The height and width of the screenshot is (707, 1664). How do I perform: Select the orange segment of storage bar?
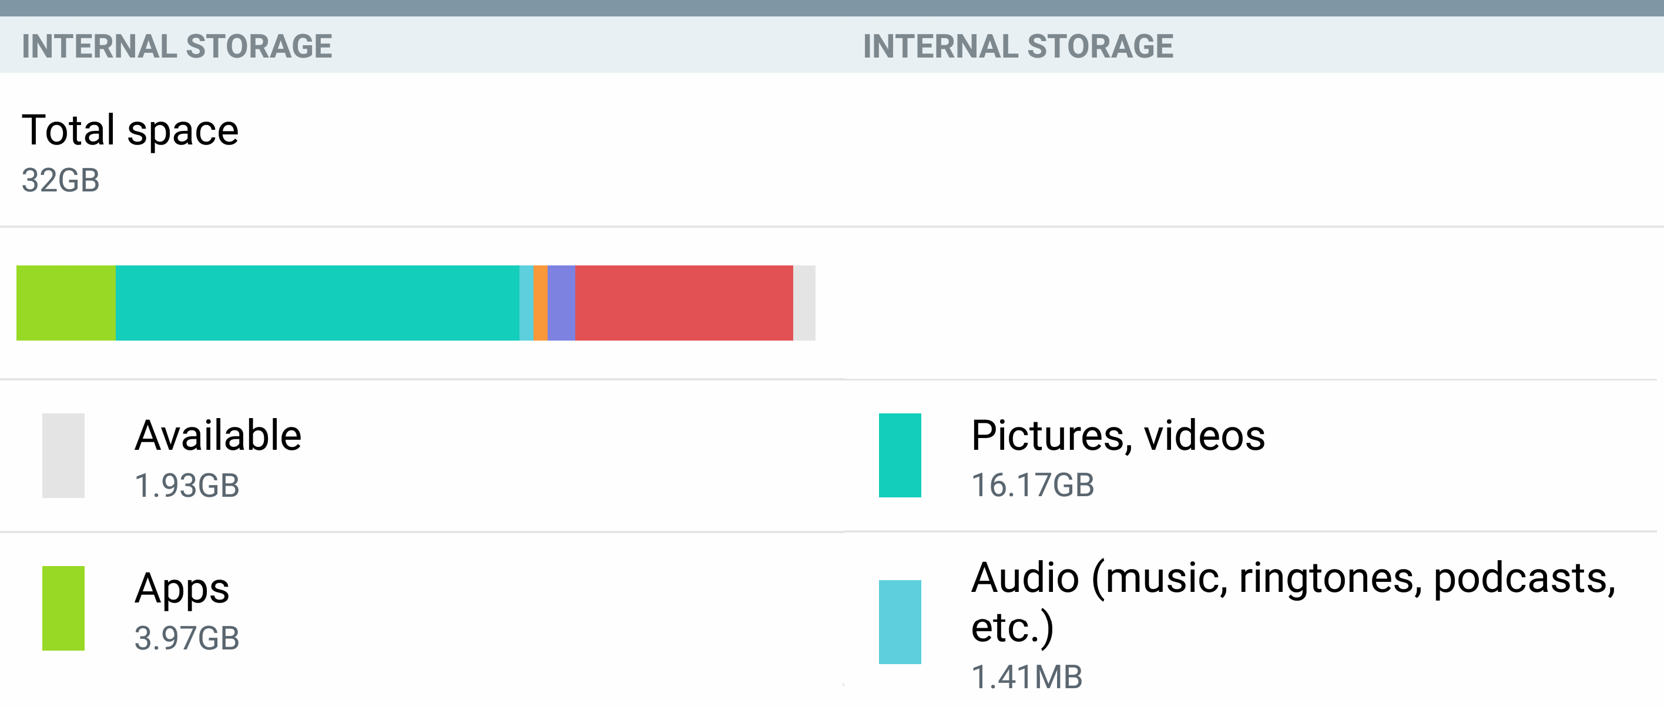[x=540, y=303]
